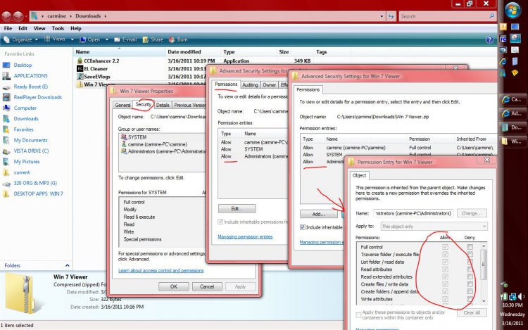Viewport: 528px width, 330px height.
Task: Expand the Open button dropdown arrow
Action: pos(107,39)
